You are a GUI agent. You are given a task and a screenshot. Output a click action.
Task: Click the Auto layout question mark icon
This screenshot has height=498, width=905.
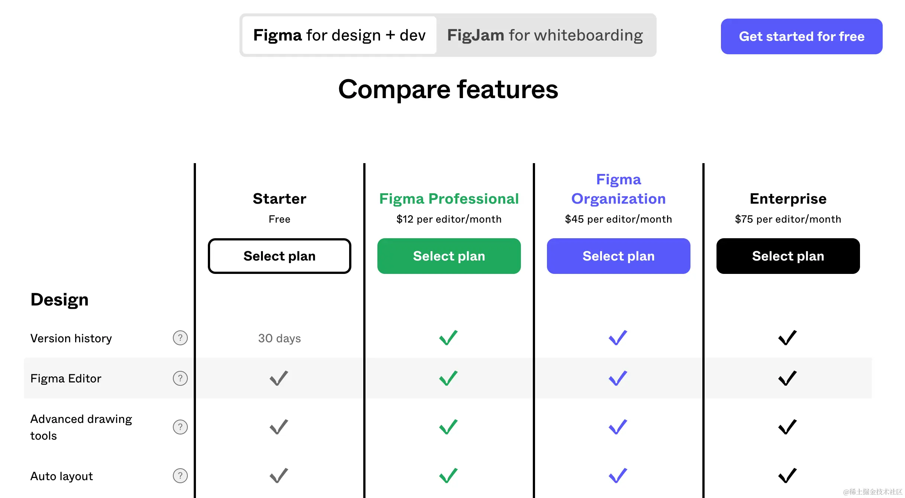click(180, 476)
